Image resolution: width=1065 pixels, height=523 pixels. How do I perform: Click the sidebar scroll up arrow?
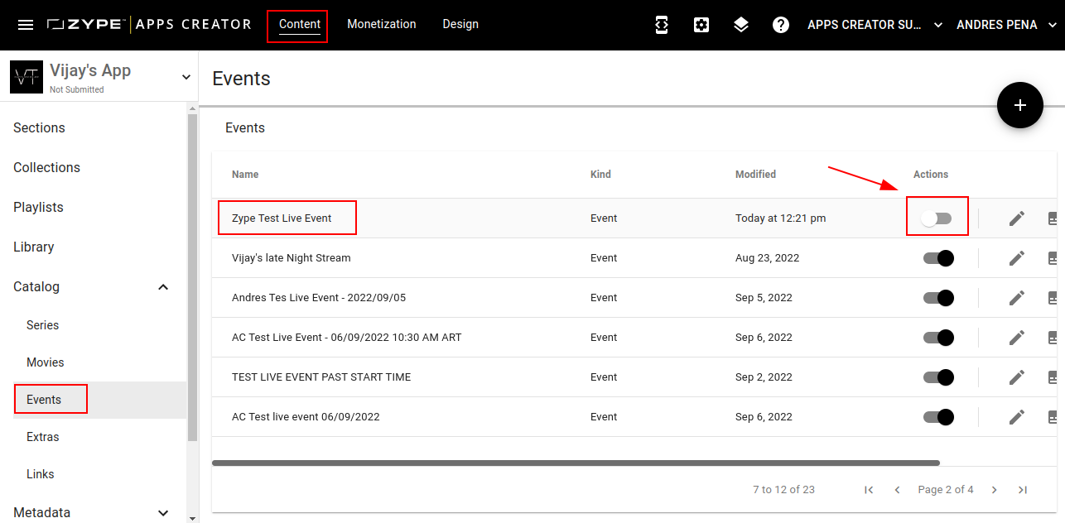[x=192, y=108]
